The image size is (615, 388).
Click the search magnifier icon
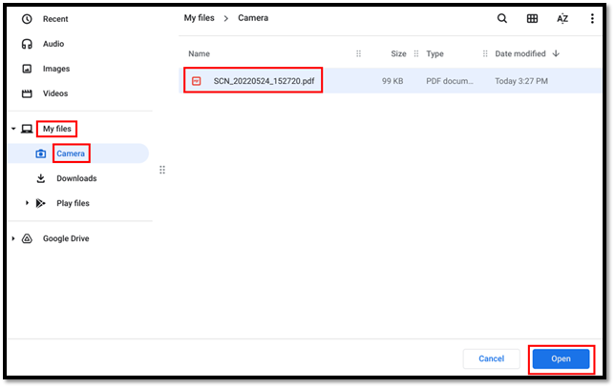click(x=501, y=18)
